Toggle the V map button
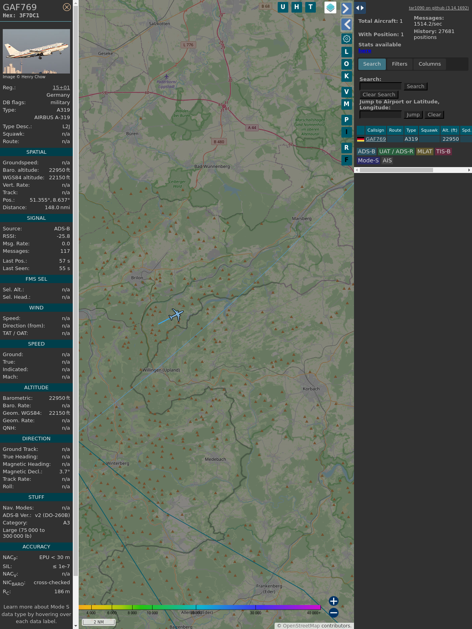Screen dimensions: 472x629 pyautogui.click(x=347, y=92)
